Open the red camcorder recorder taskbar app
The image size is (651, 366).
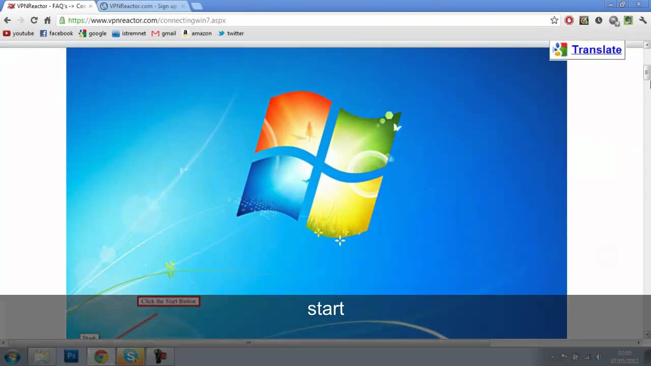tap(160, 357)
